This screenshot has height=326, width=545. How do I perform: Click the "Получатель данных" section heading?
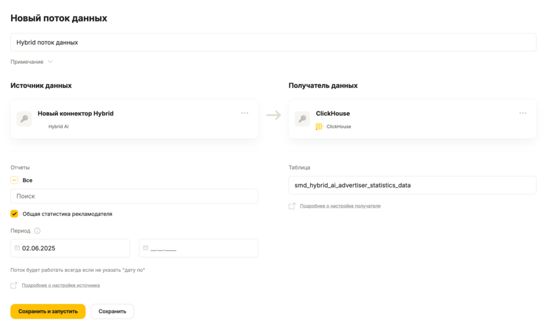[323, 86]
